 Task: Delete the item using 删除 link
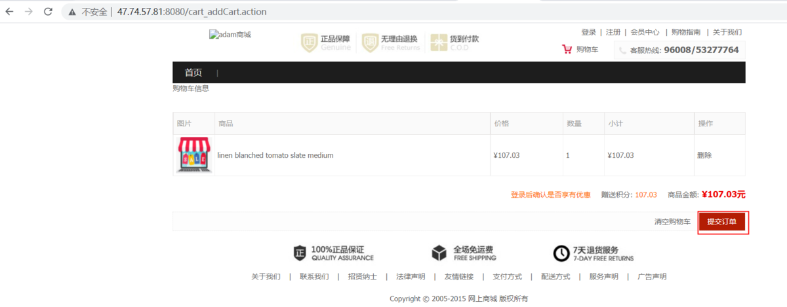[x=704, y=155]
